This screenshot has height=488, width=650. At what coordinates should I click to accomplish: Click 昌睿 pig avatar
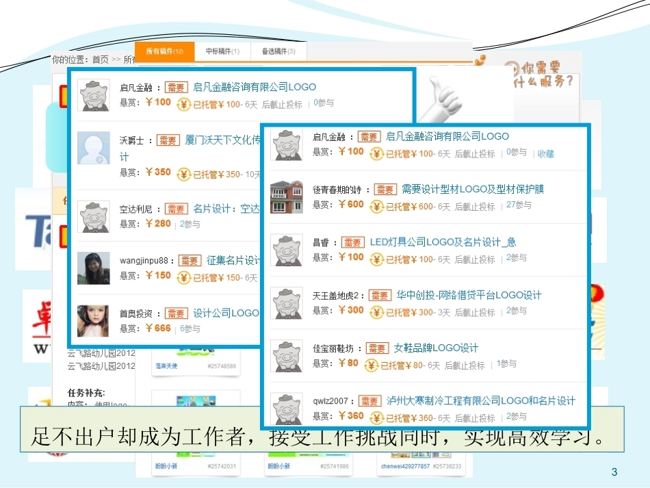[287, 251]
